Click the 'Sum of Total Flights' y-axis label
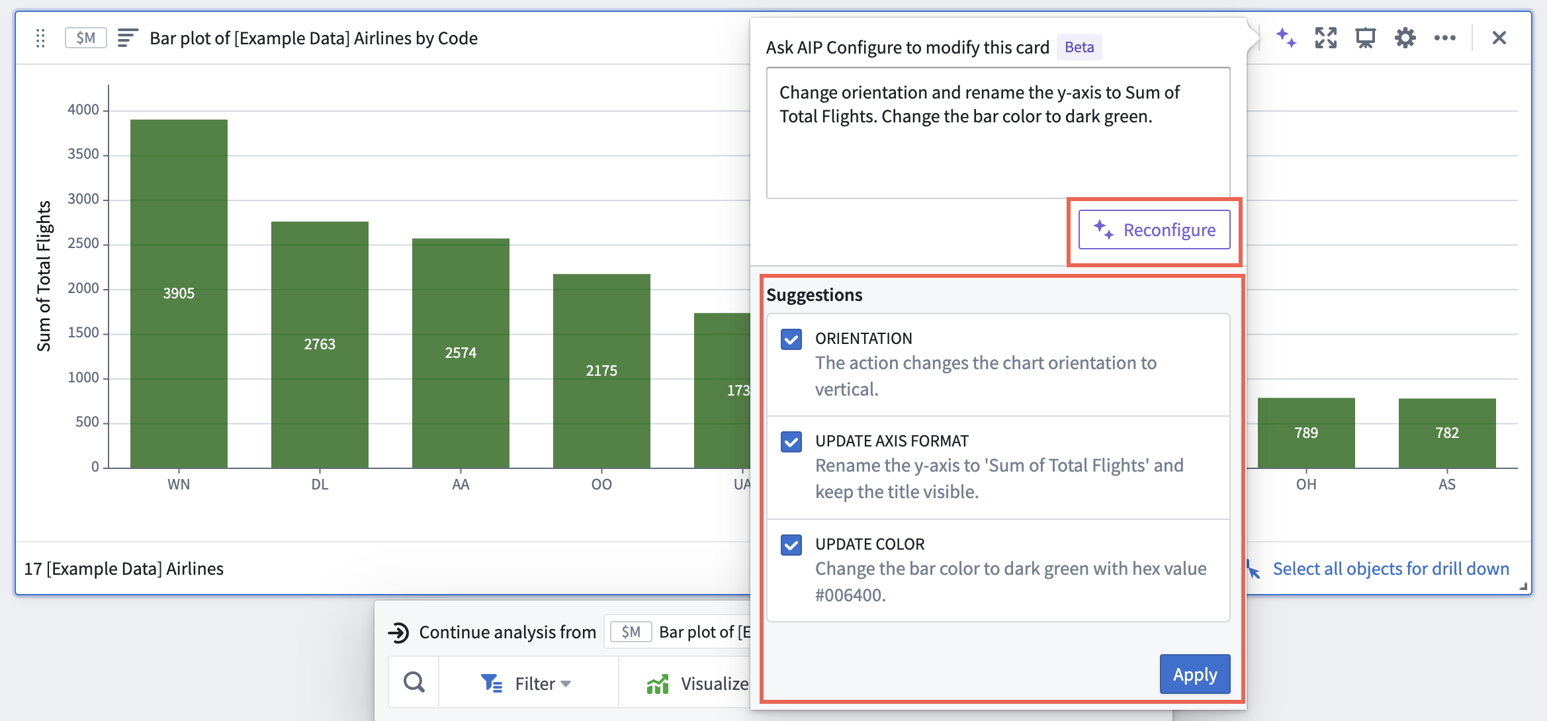Viewport: 1547px width, 721px height. pos(44,276)
